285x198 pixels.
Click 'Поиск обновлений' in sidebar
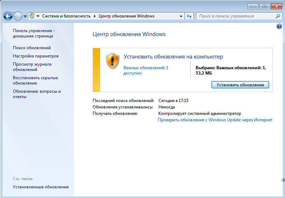(x=32, y=48)
